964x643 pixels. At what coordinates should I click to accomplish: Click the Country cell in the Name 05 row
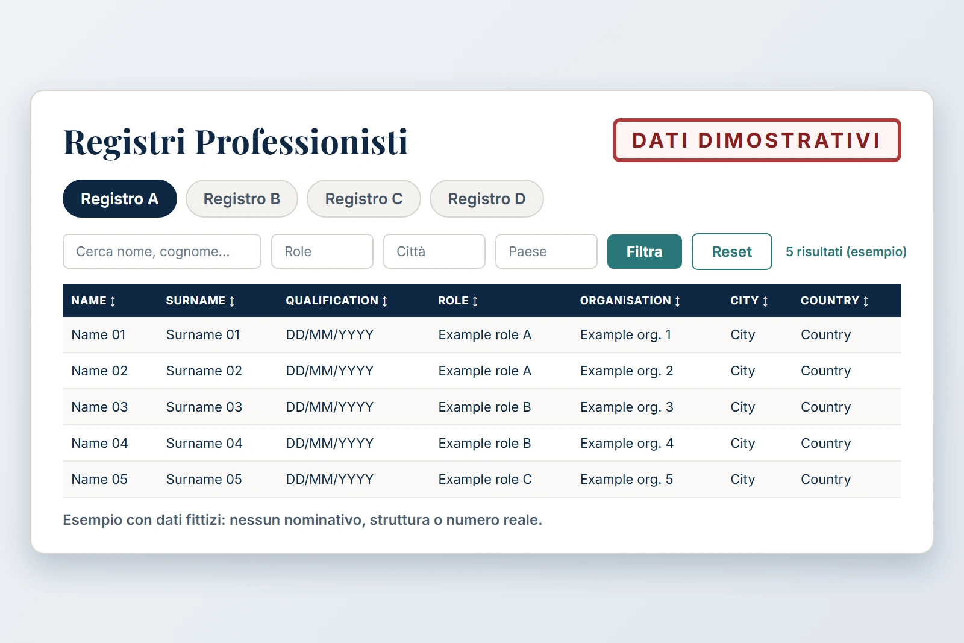(x=825, y=480)
